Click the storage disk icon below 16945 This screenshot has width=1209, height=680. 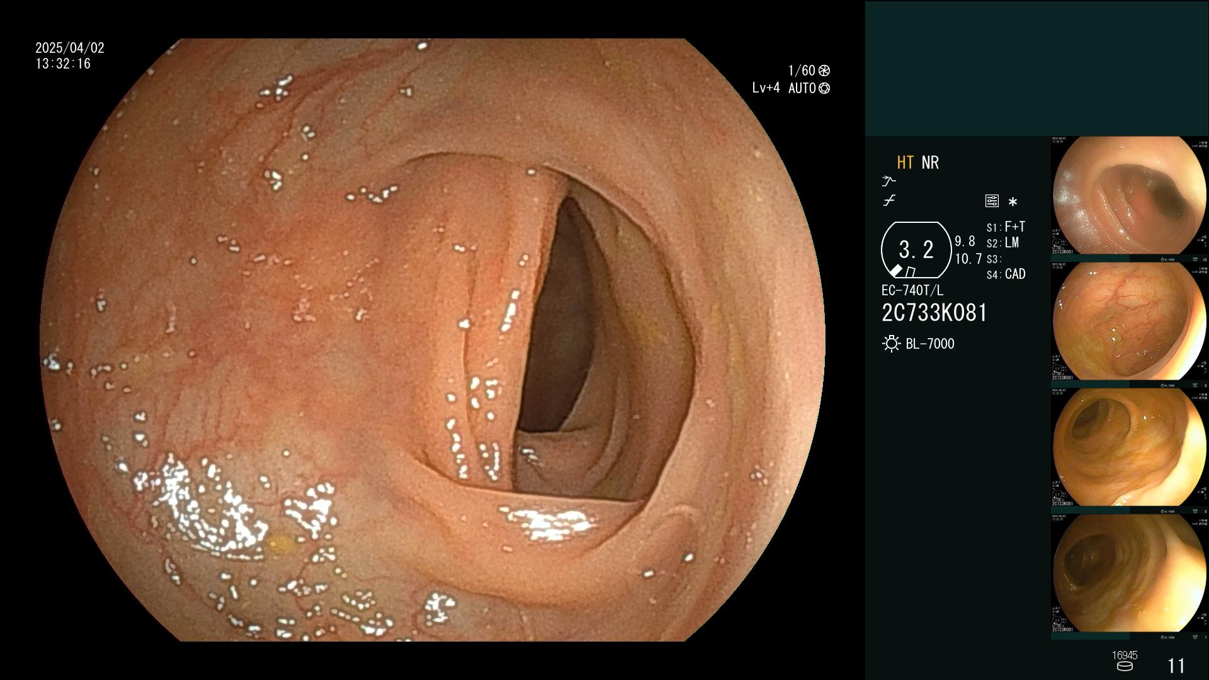[x=1125, y=666]
